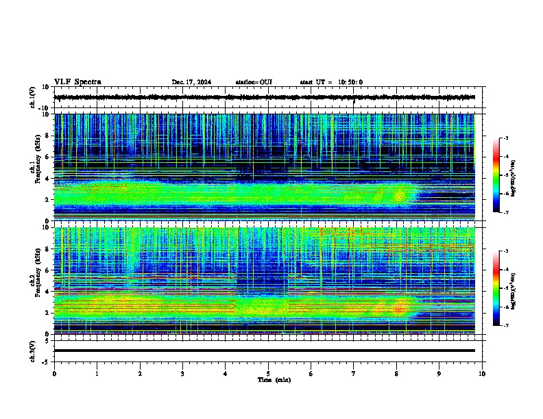
Task: Click the ch.1 colorbar log(PSD) unit label
Action: tap(513, 178)
